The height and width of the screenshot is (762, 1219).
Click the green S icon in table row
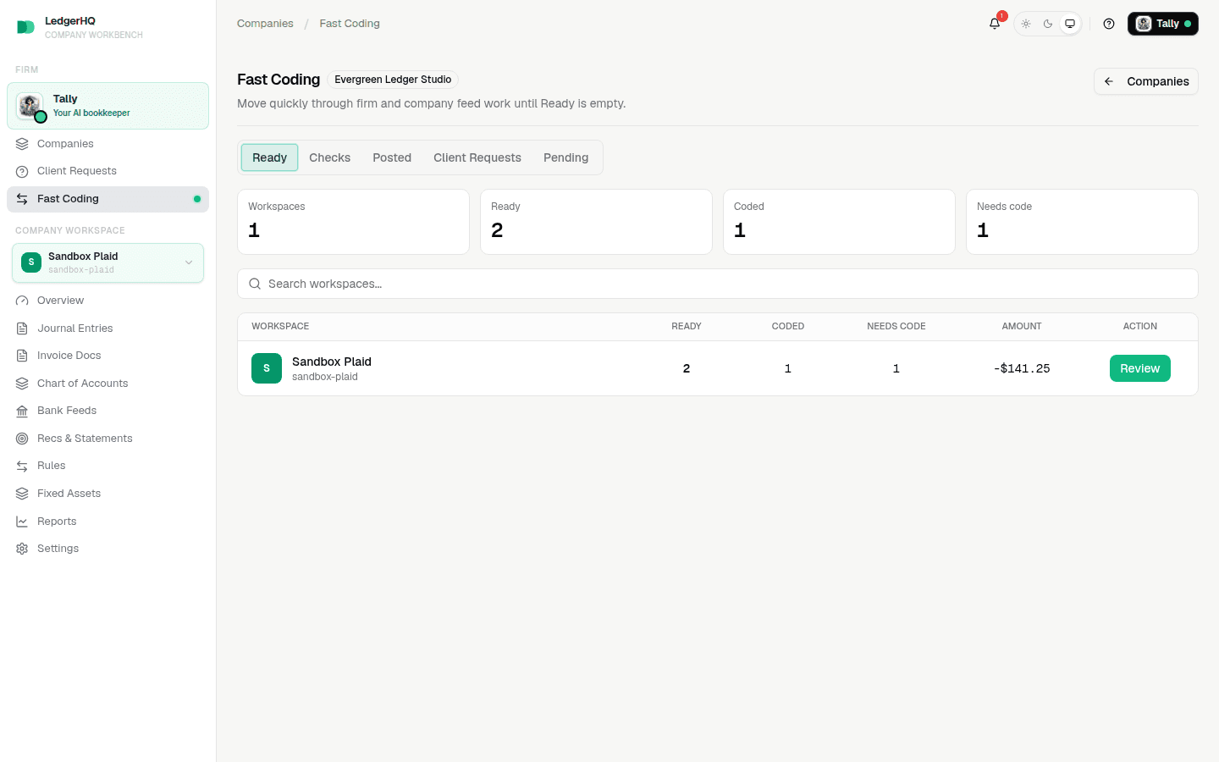[x=267, y=368]
